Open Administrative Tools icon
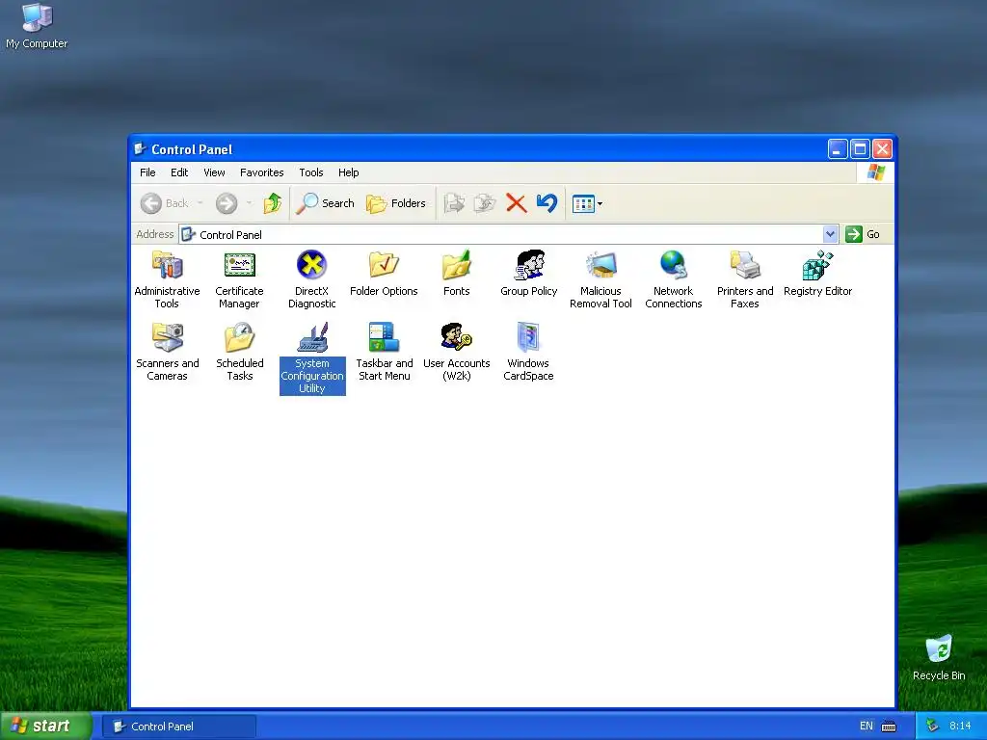This screenshot has width=987, height=740. point(167,279)
